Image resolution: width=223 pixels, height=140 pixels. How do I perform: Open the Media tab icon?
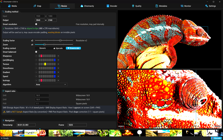tap(9, 6)
